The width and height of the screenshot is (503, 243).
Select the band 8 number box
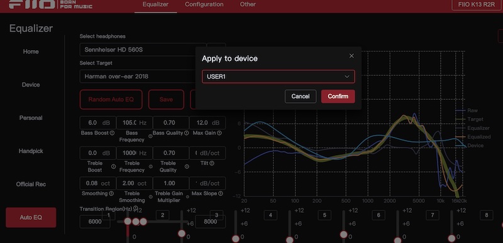486,215
